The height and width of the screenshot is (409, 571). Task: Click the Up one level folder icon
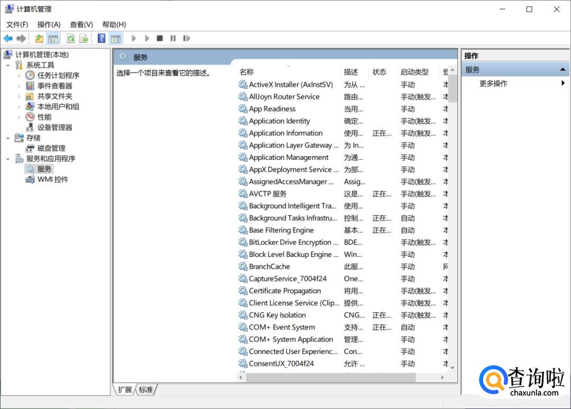[39, 38]
